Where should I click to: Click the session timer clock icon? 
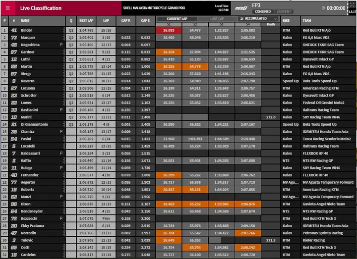click(x=323, y=8)
